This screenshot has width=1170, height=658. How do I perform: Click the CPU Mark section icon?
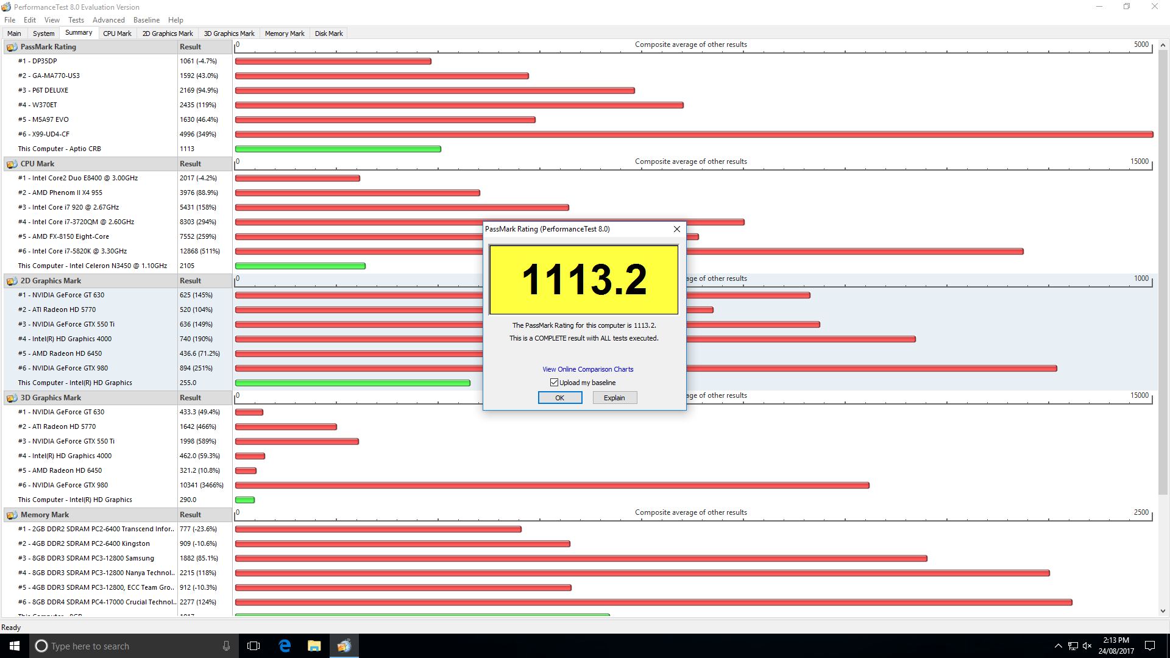tap(12, 164)
